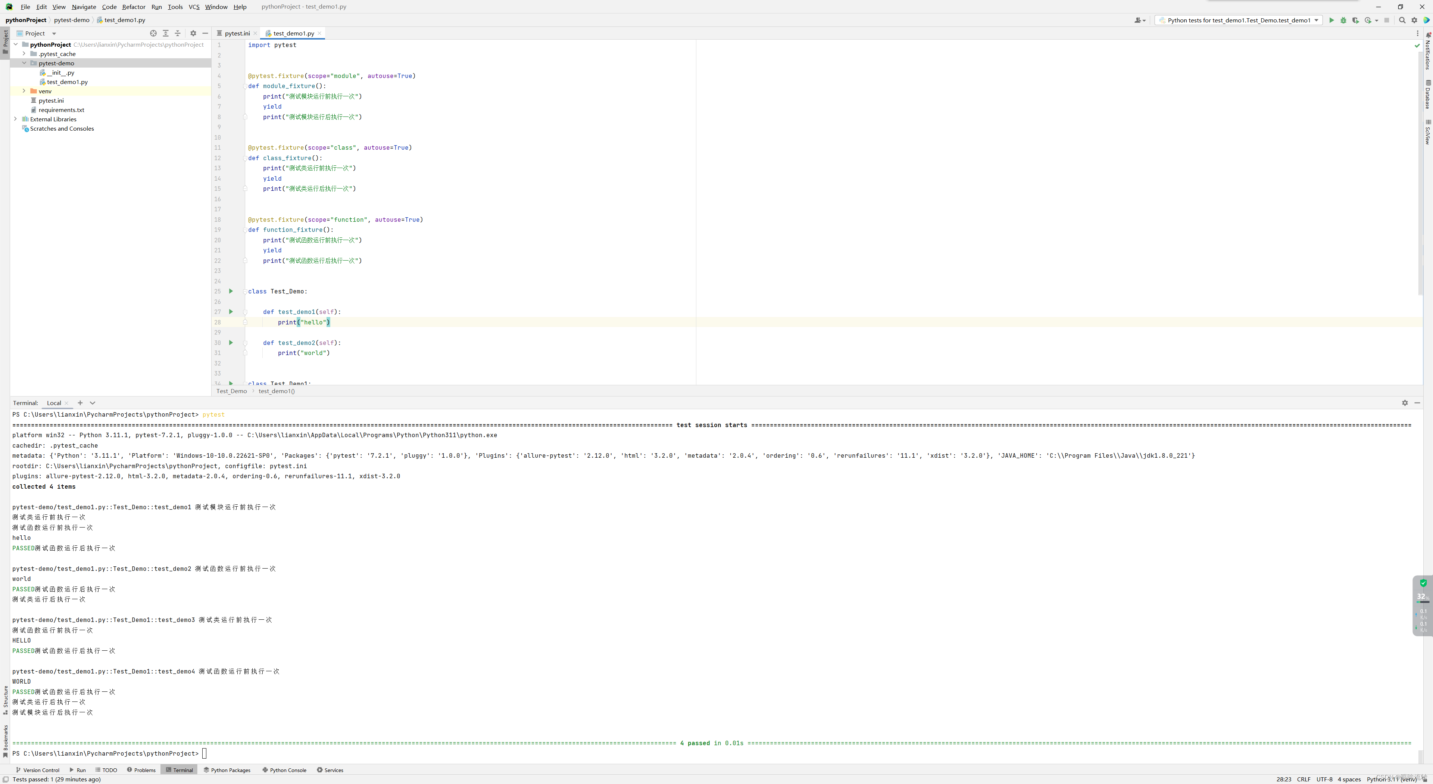The image size is (1433, 784).
Task: Collapse the pytest-demo folder
Action: (24, 63)
